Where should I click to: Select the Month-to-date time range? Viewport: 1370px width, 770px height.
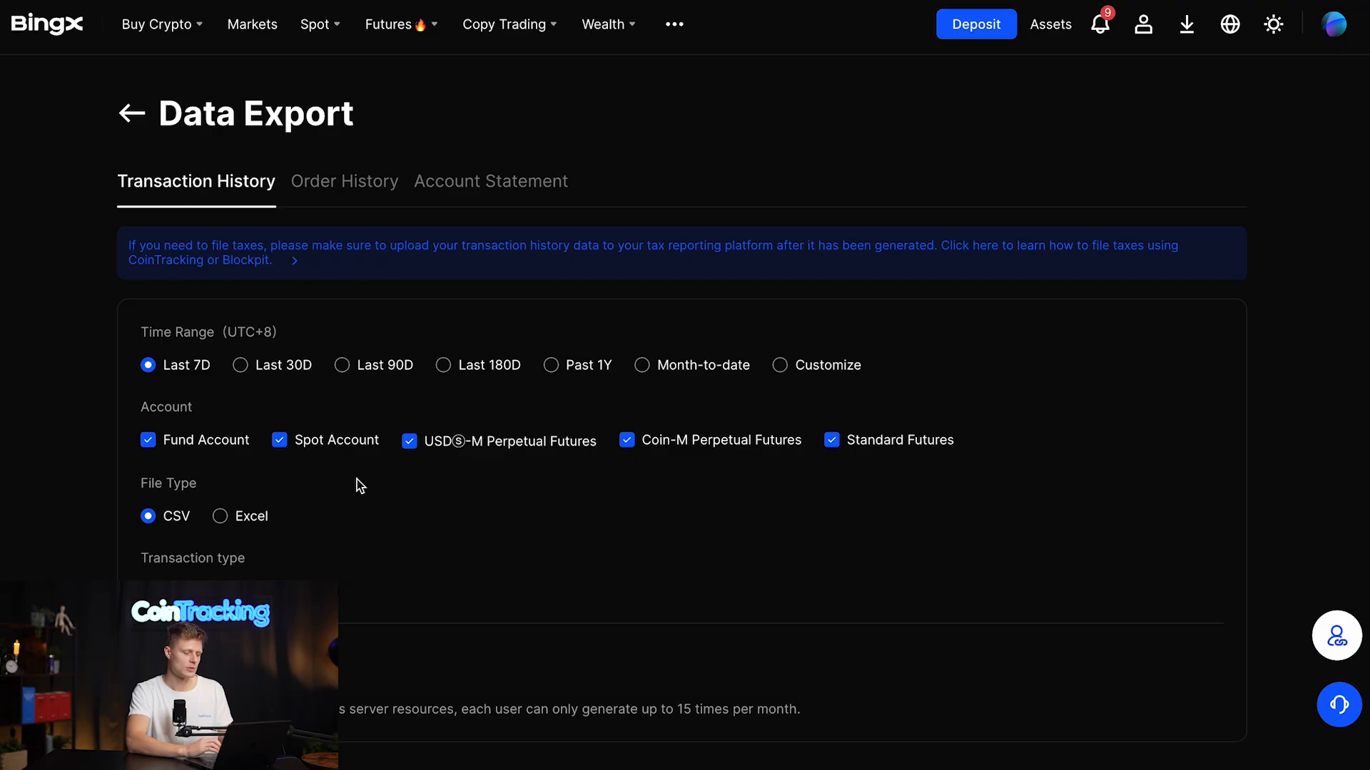pyautogui.click(x=642, y=365)
